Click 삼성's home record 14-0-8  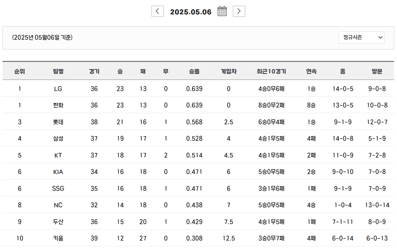click(x=343, y=139)
